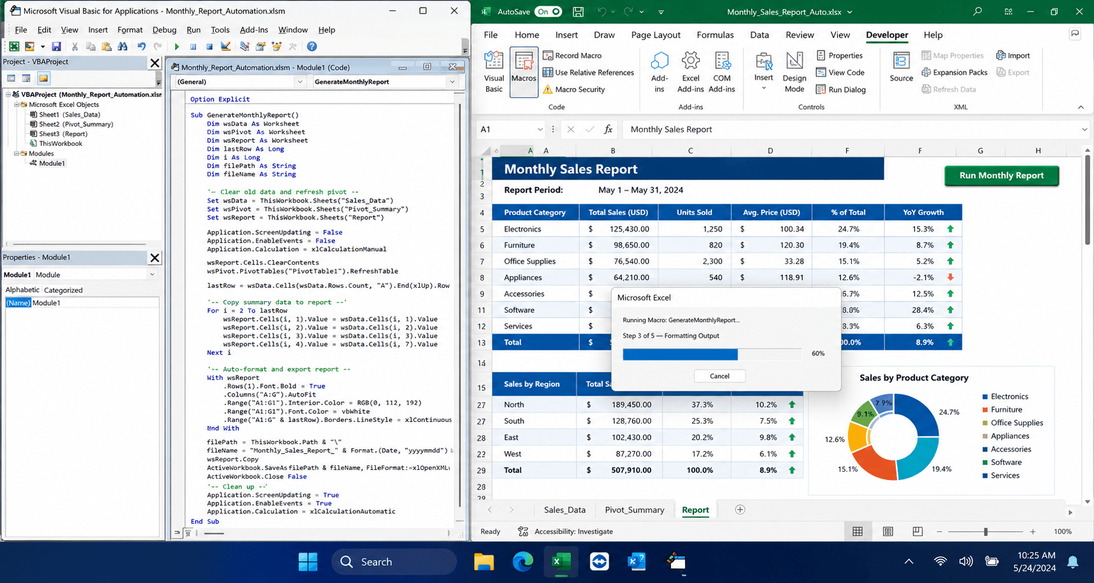
Task: Open the Module1 object dropdown in Properties
Action: [x=152, y=275]
